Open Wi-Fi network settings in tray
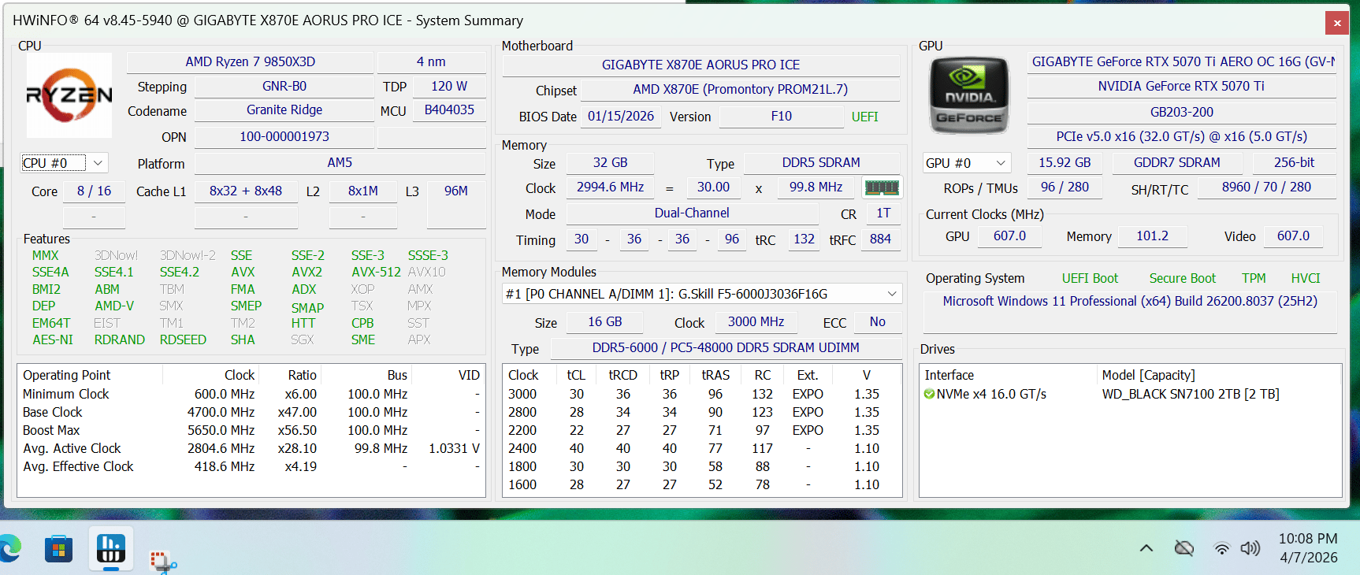The height and width of the screenshot is (575, 1360). click(1222, 548)
